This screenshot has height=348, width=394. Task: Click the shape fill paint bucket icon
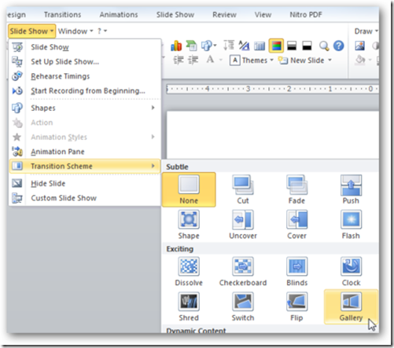(x=360, y=60)
